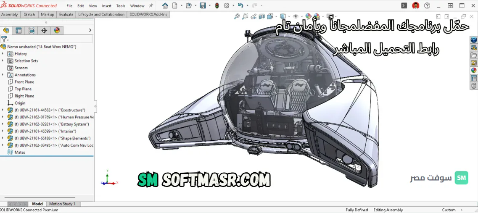Open the Design Library in task pane
Screen dimensions: 478x213
pos(474,47)
